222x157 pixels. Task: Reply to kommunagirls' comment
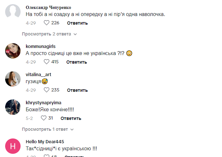pyautogui.click(x=76, y=62)
